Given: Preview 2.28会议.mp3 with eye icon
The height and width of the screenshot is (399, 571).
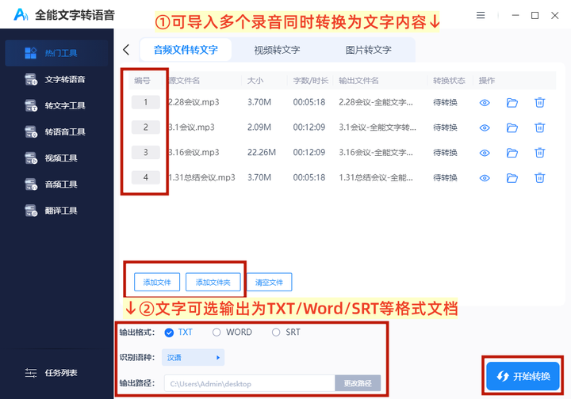Looking at the screenshot, I should (485, 103).
